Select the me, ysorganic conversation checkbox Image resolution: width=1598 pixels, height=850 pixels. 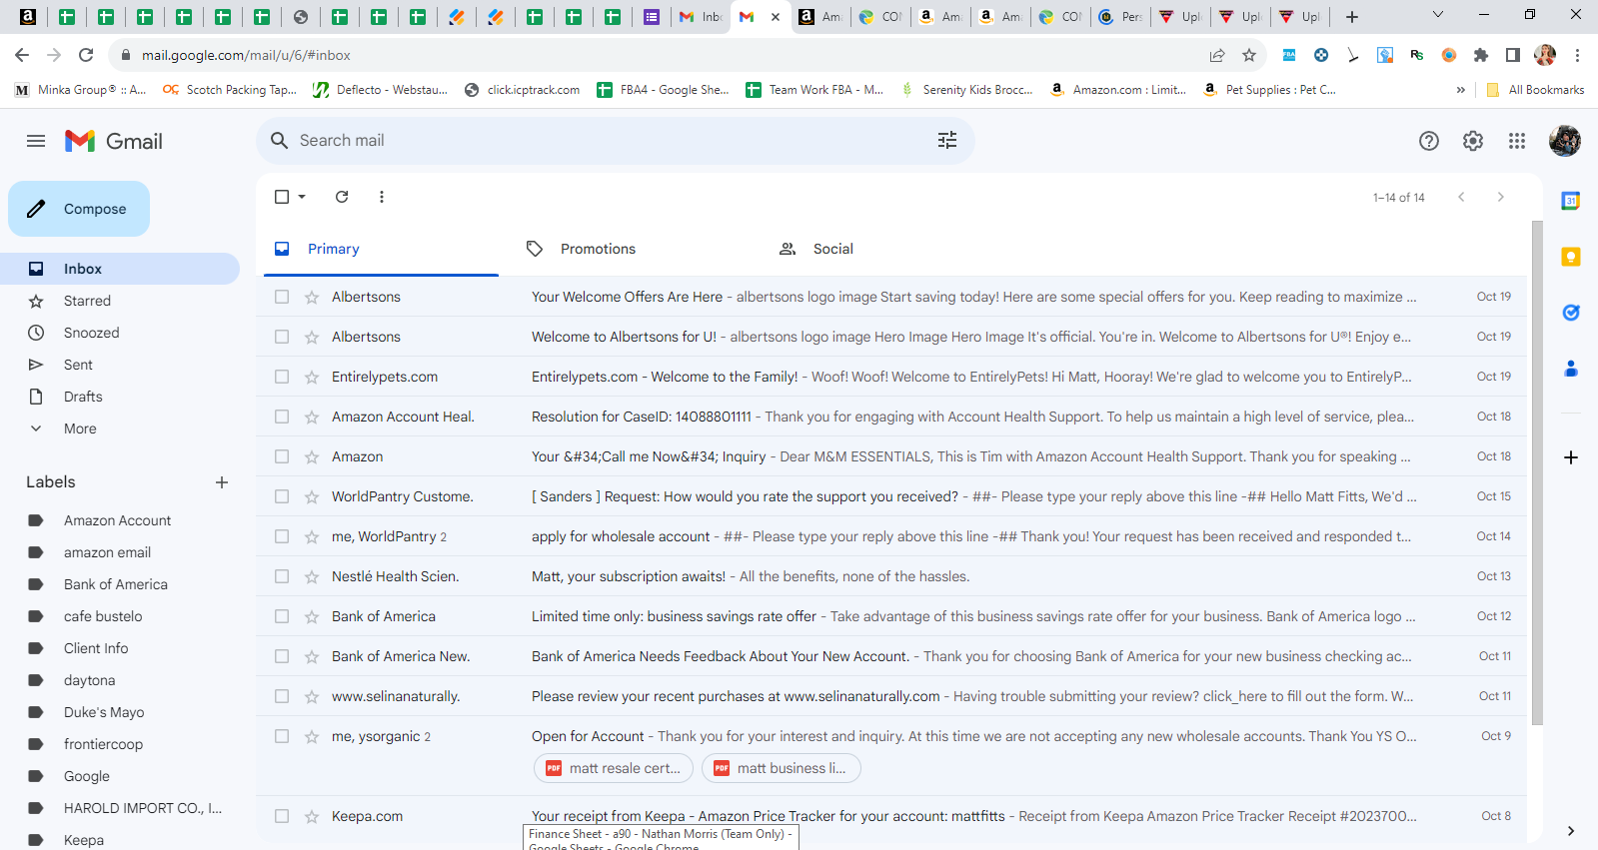click(x=282, y=736)
